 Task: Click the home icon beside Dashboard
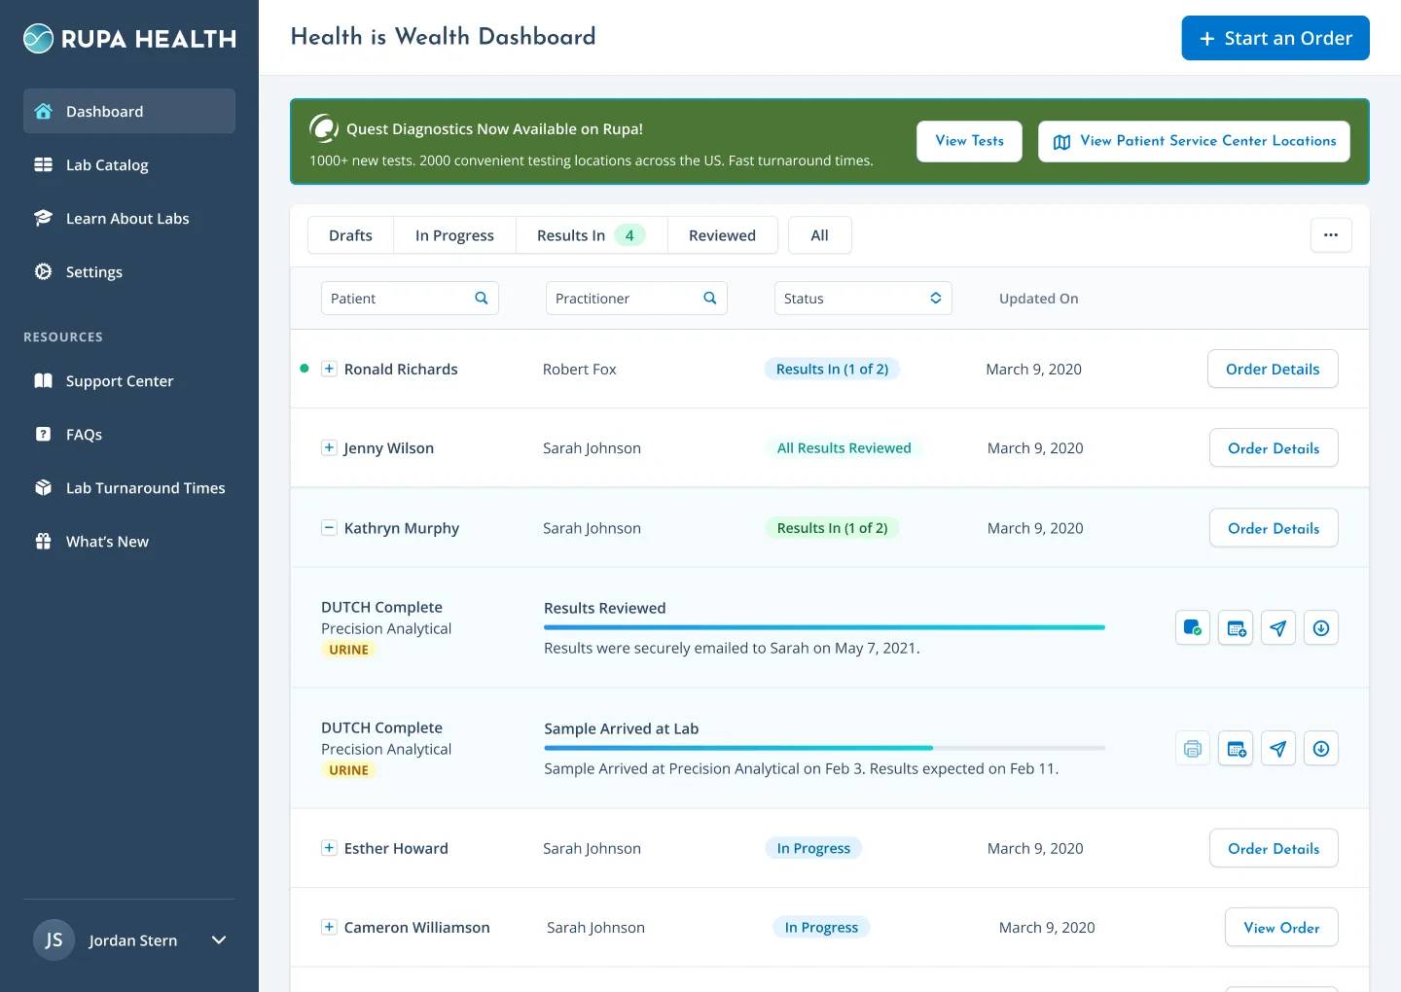click(x=43, y=111)
